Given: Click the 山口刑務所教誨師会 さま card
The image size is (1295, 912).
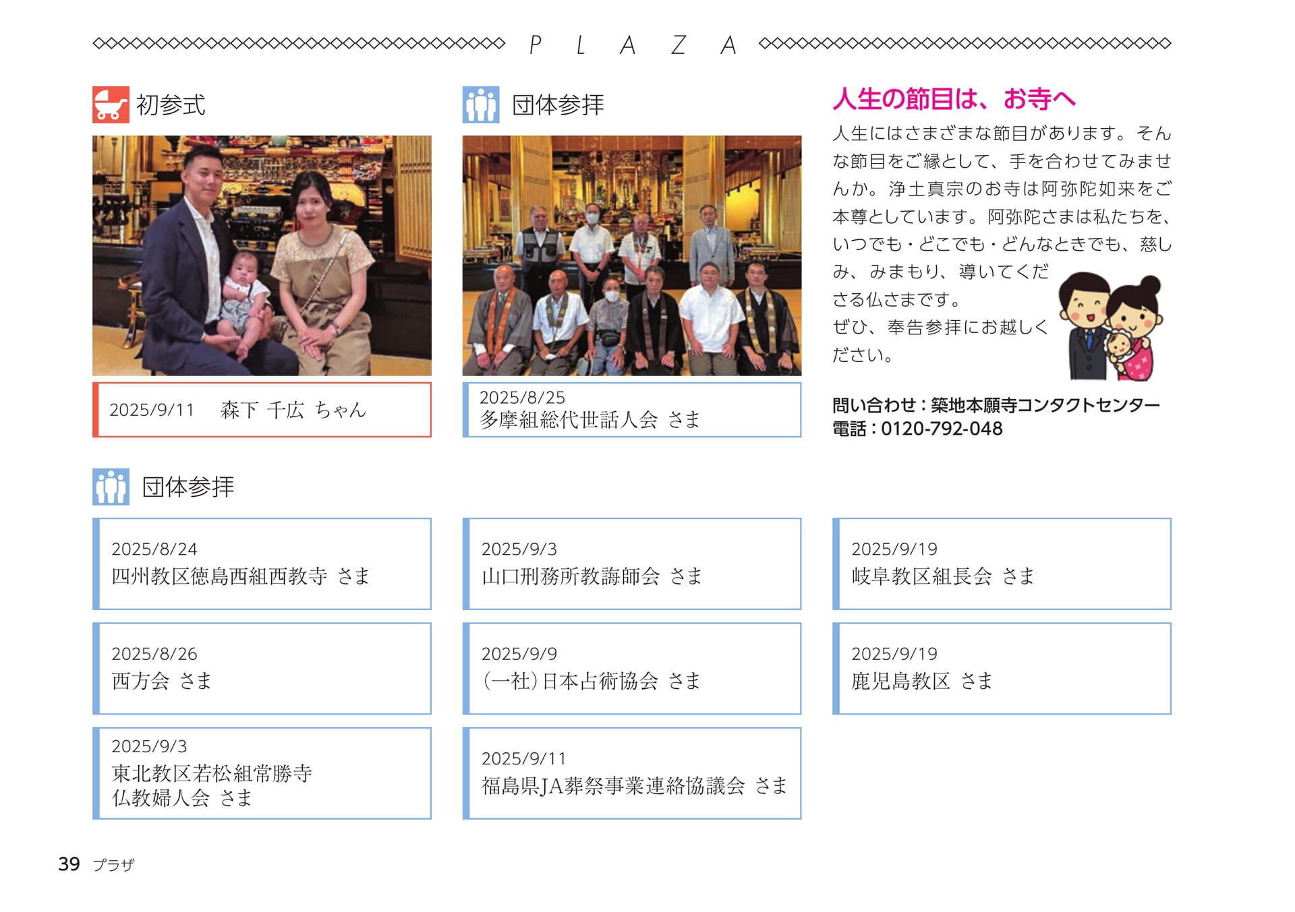Looking at the screenshot, I should [632, 564].
